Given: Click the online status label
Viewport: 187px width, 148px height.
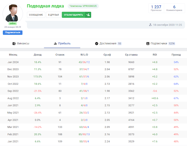Looking at the screenshot, I should click(13, 23).
